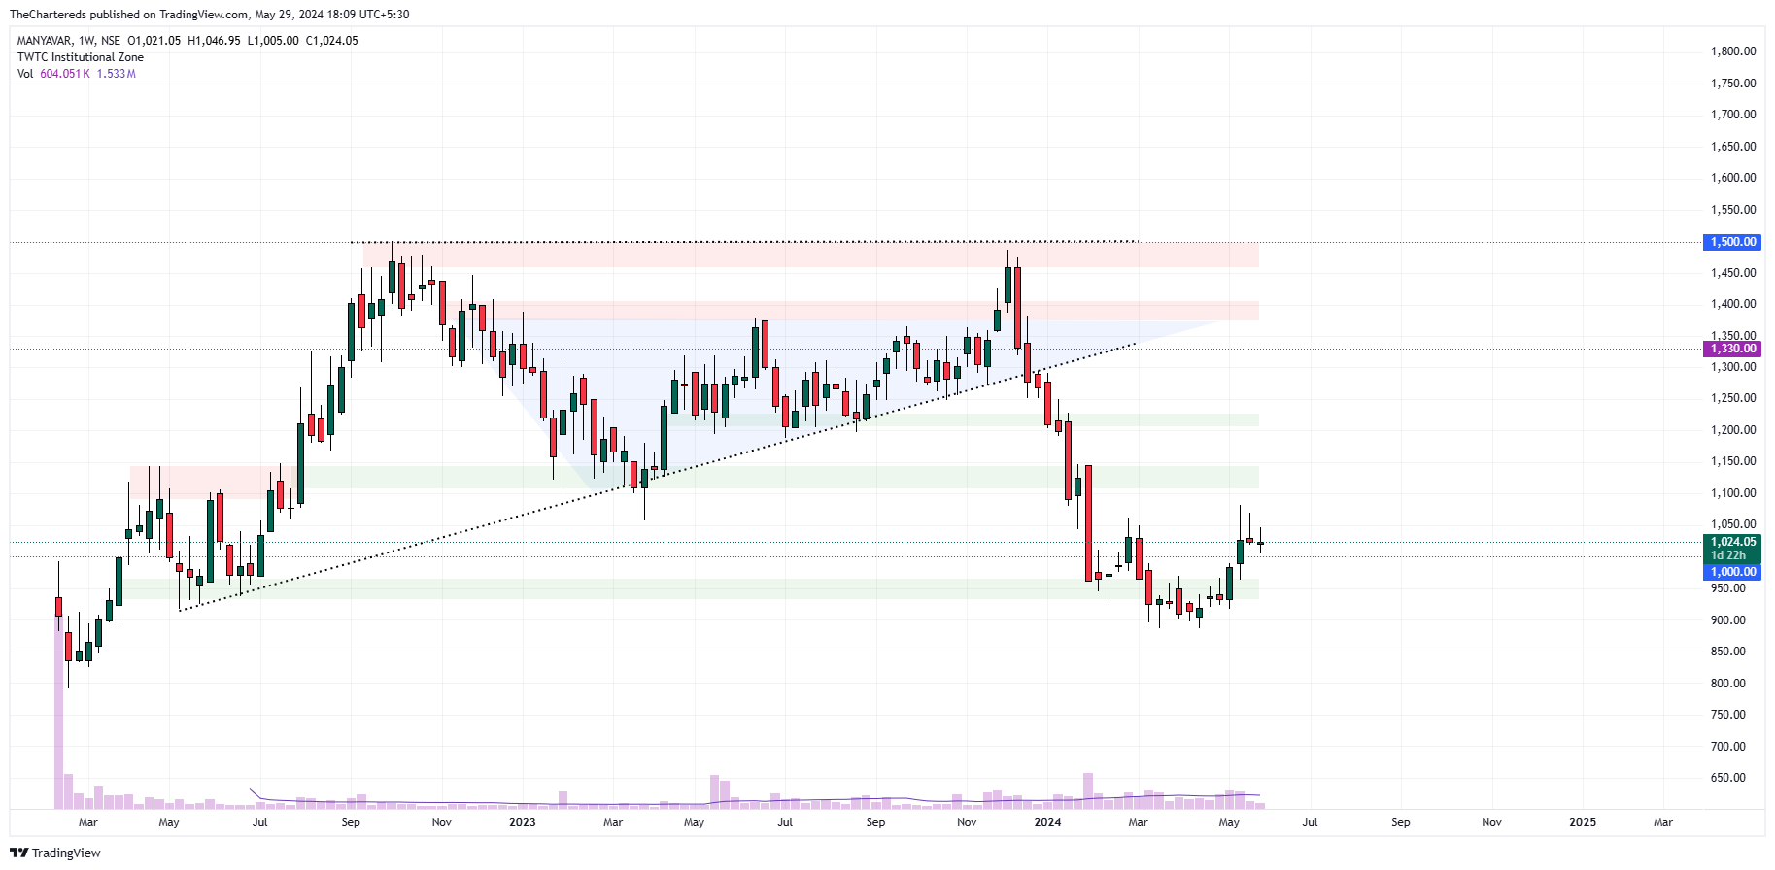Select the blue 1,000.00 price line label
Viewport: 1775px width, 870px height.
click(x=1732, y=572)
